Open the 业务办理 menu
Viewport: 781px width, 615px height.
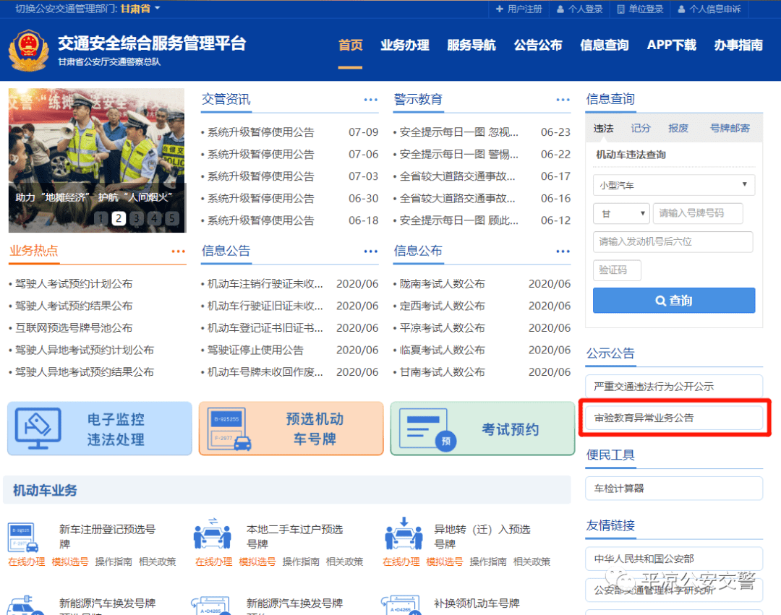(x=405, y=46)
